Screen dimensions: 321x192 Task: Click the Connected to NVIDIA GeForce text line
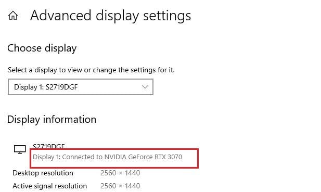(108, 157)
